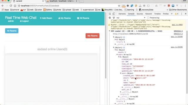Screen dimensions: 188x105
Task: Open the top execution context dropdown
Action: coord(131,18)
